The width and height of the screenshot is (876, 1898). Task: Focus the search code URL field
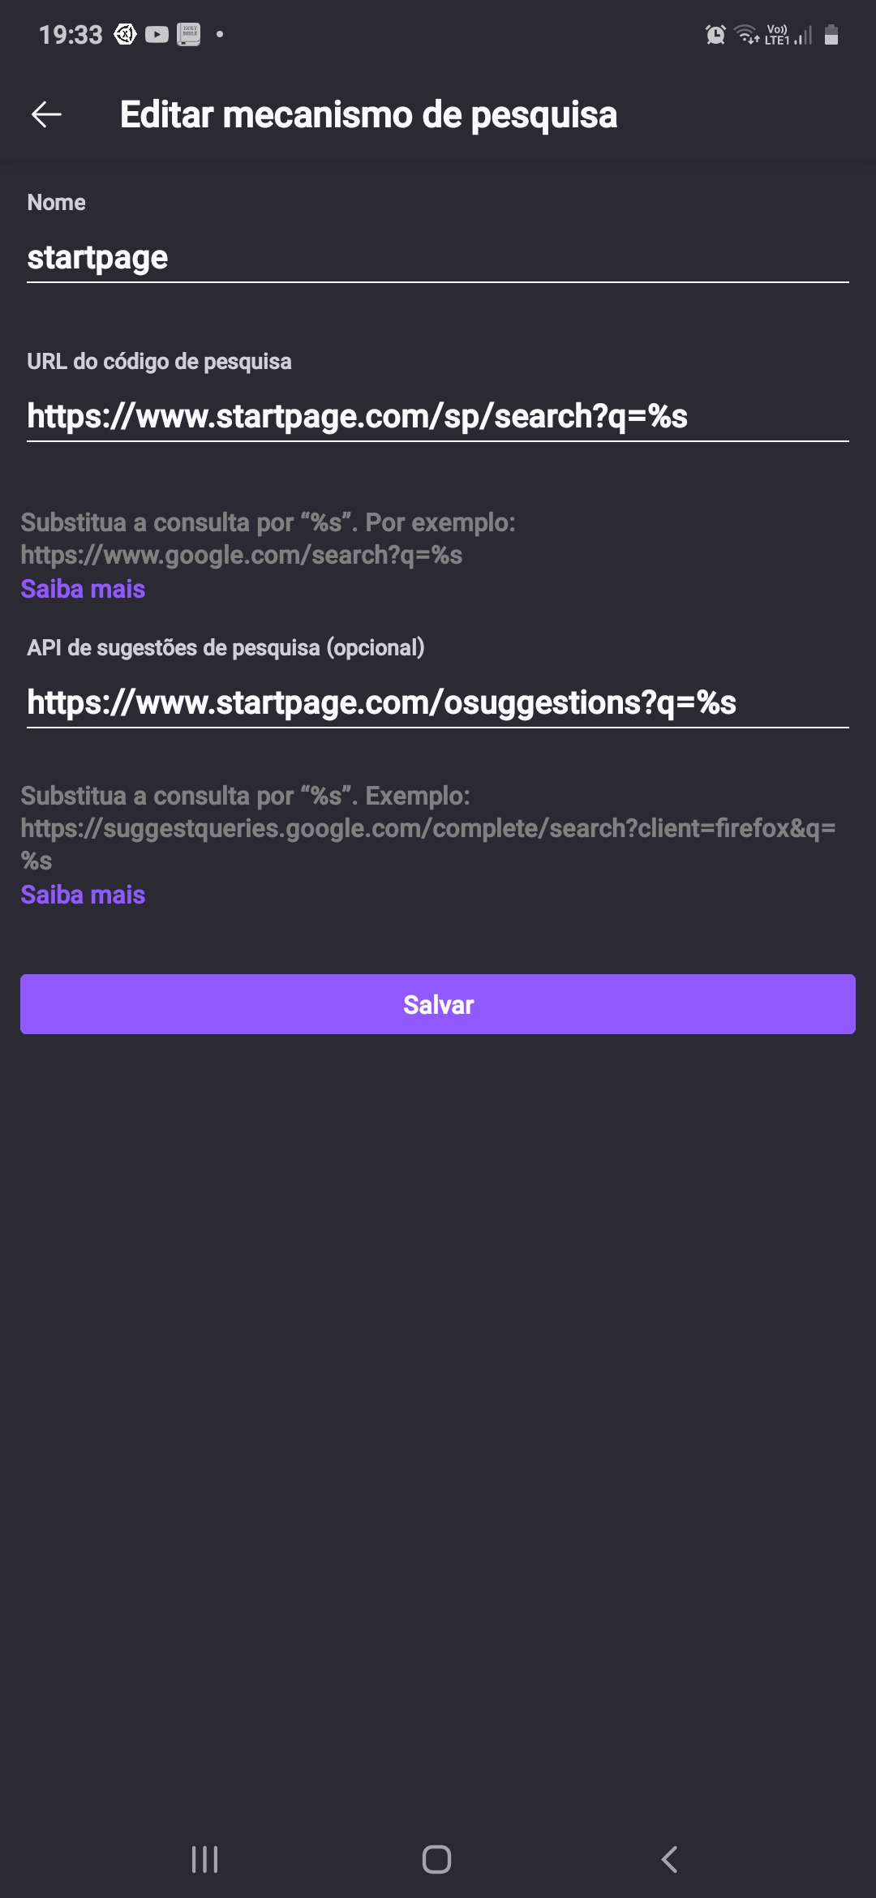click(437, 416)
